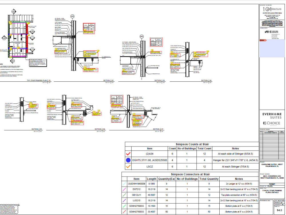Click the stair framing plan drawing
Screen dimensions: 286x215
pos(18,37)
